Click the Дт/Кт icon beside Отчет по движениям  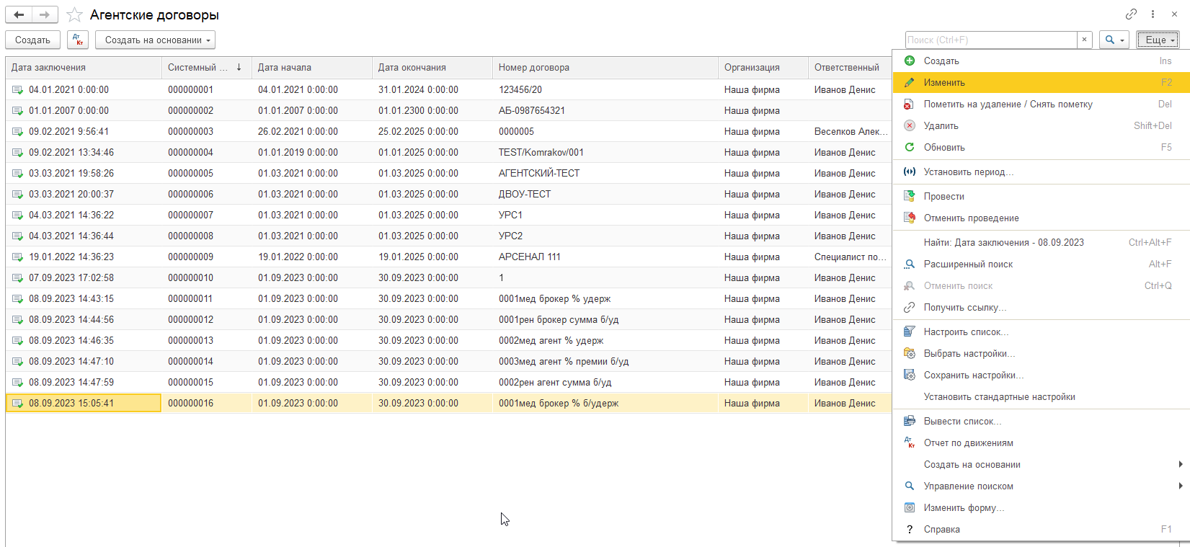tap(910, 443)
